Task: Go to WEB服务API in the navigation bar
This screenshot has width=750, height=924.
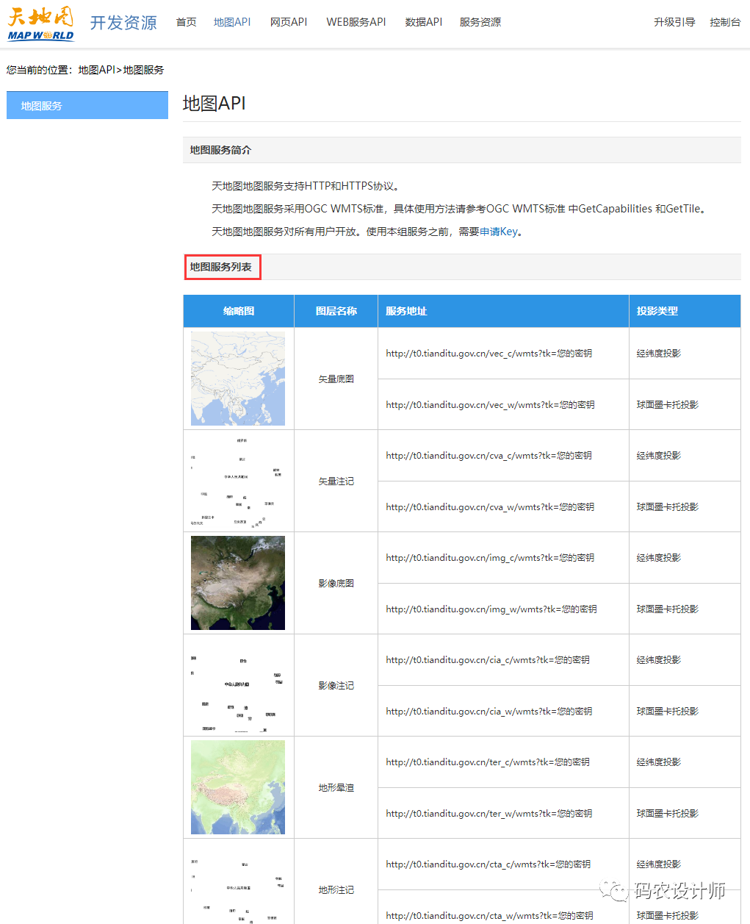Action: click(x=356, y=22)
